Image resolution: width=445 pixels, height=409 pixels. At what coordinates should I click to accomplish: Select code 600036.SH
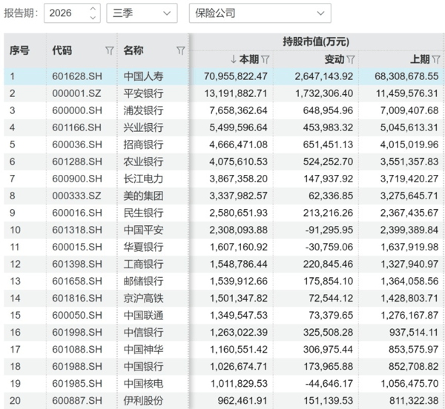point(77,144)
